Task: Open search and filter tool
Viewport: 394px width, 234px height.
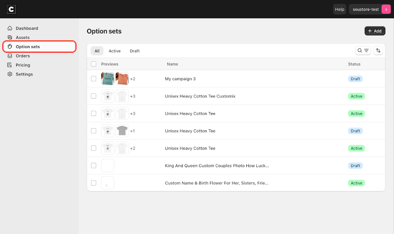Action: pos(363,50)
